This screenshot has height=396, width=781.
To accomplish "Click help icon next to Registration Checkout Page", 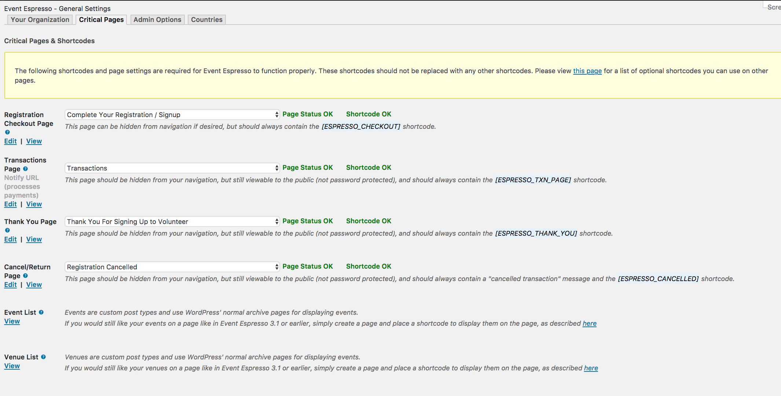I will point(7,132).
